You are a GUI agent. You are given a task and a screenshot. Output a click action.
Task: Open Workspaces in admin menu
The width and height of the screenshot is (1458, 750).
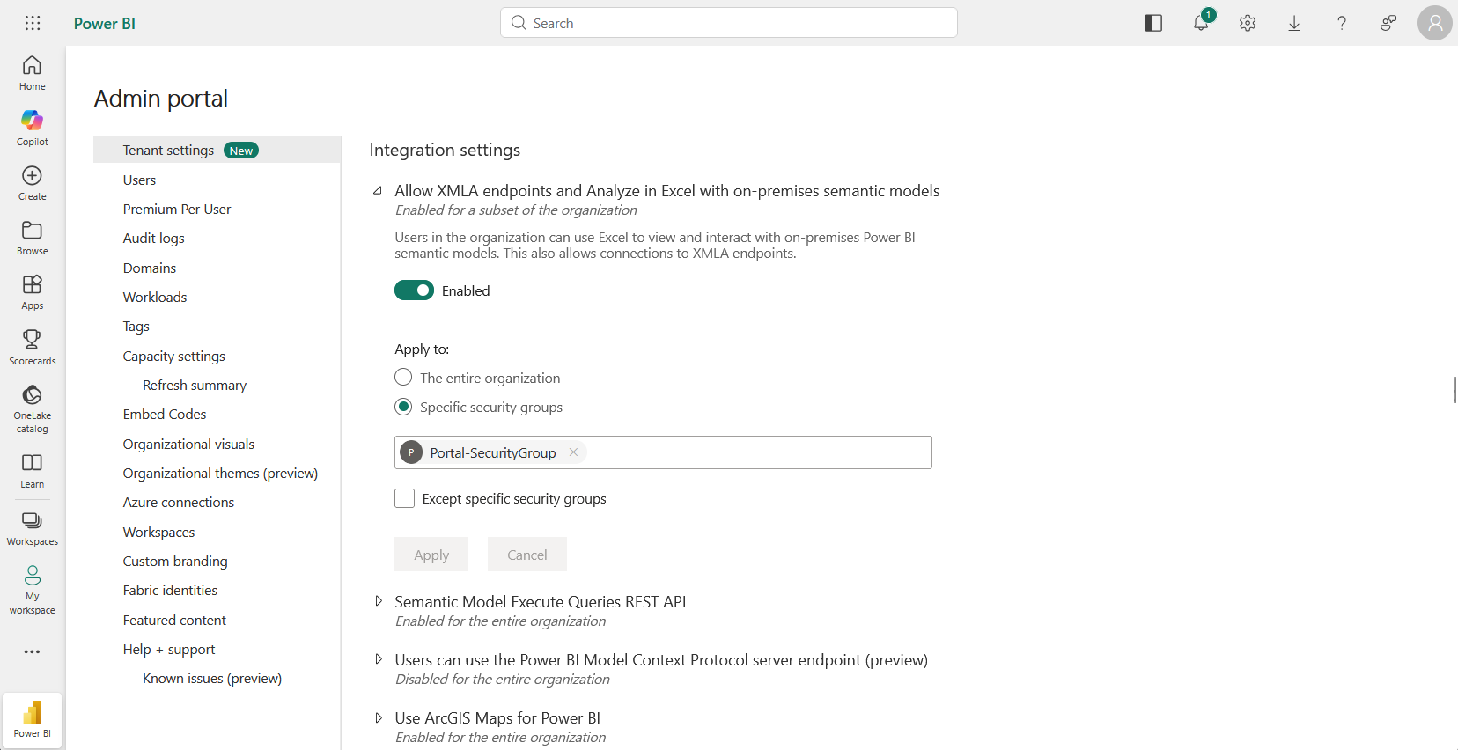(x=159, y=533)
